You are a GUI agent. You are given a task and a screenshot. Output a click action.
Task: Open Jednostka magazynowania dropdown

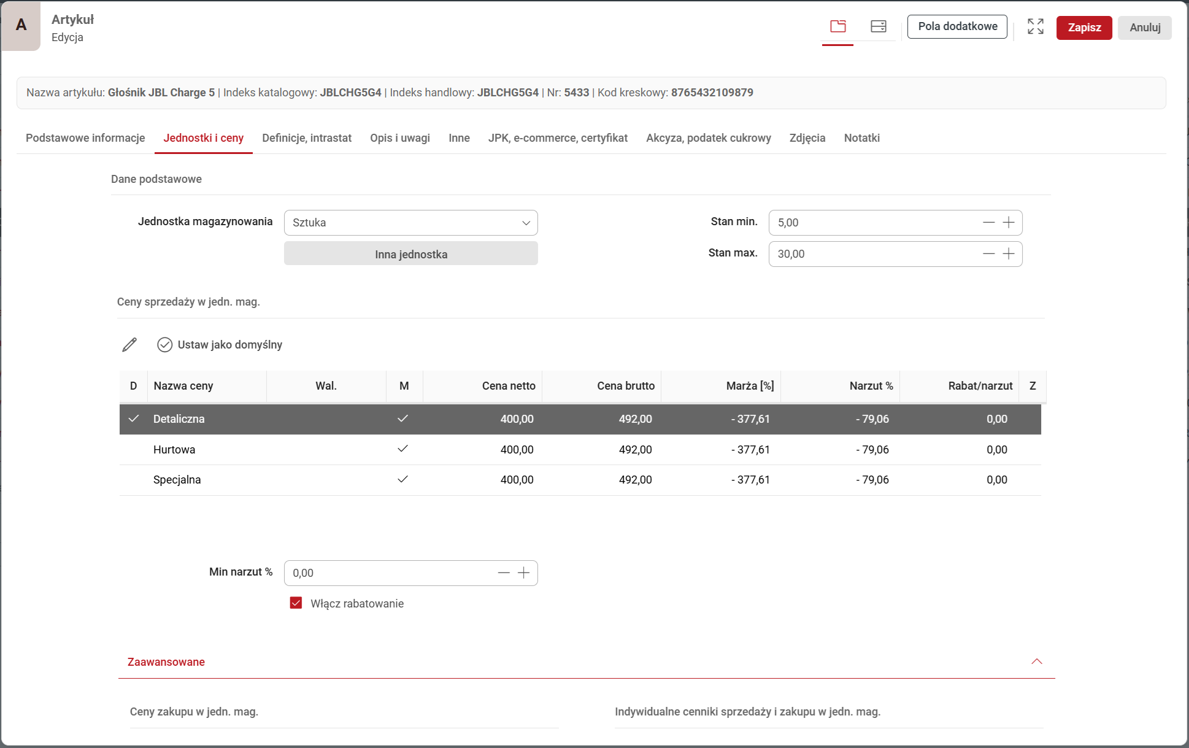pos(410,223)
